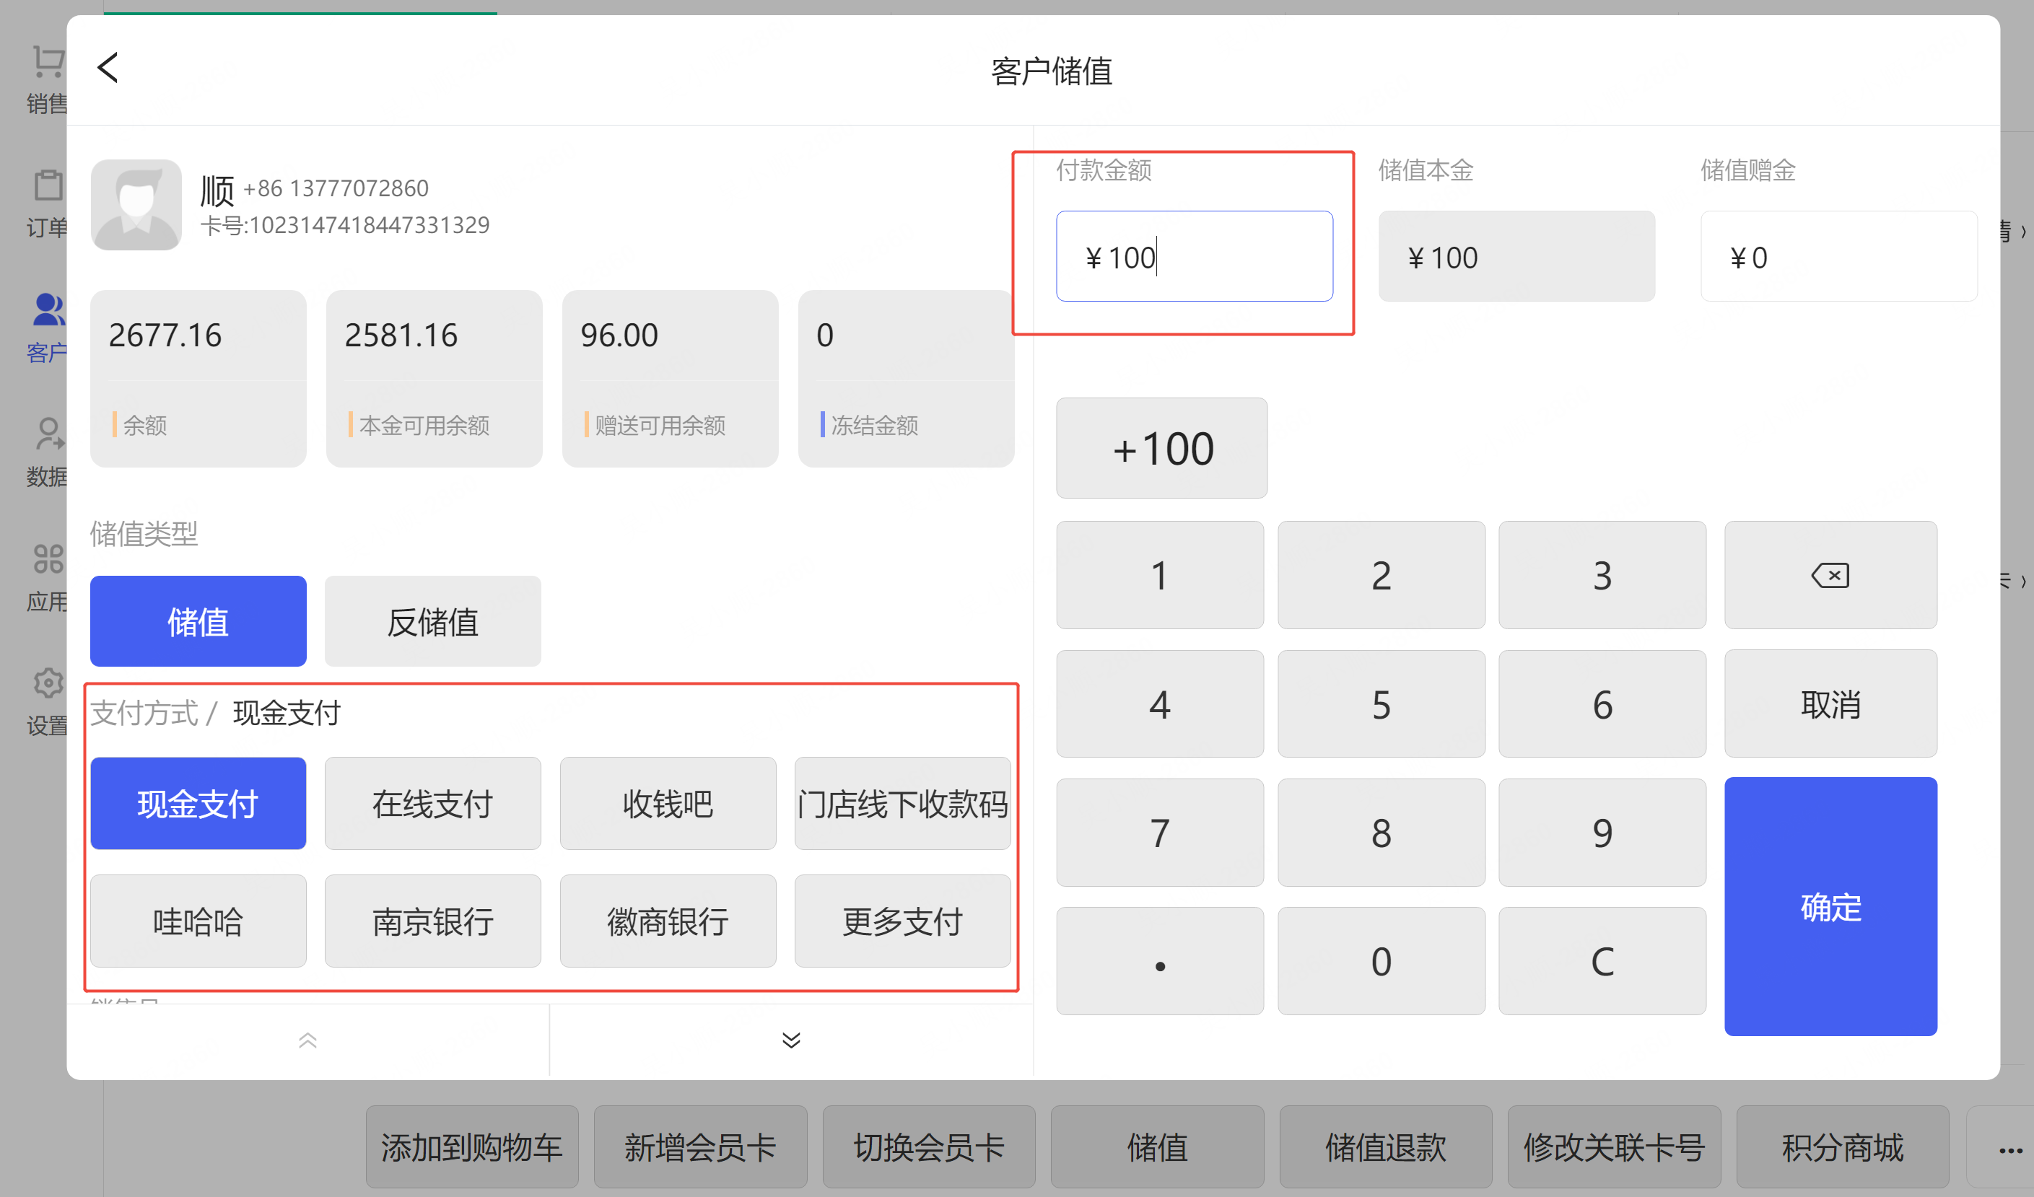Tap keypad digit 2

coord(1381,575)
